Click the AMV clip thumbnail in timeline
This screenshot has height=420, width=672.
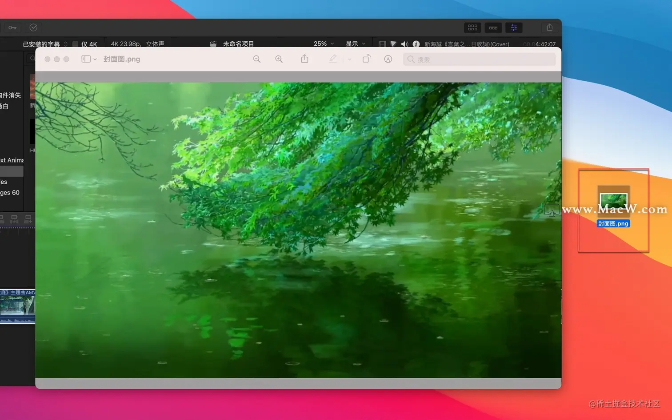click(17, 306)
